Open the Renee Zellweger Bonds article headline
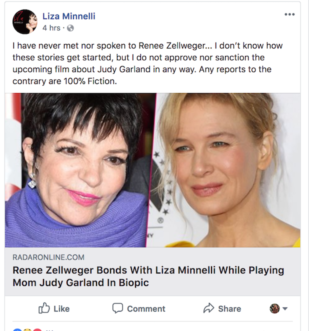Screen dimensions: 309x331 pyautogui.click(x=147, y=276)
